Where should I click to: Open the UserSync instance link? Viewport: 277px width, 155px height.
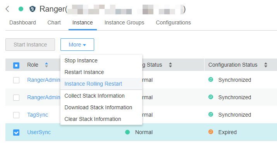point(39,132)
